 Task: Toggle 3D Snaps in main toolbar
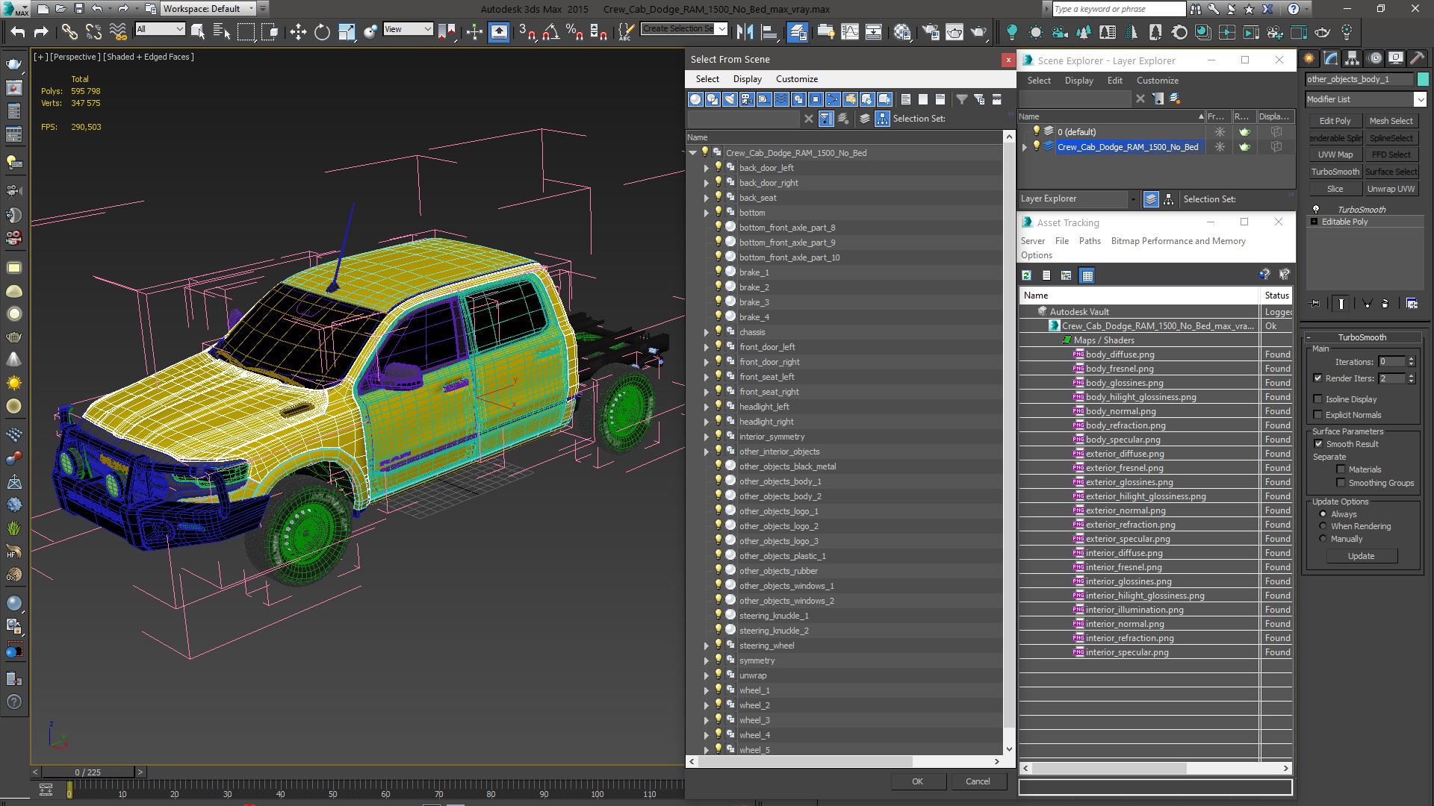pyautogui.click(x=527, y=31)
